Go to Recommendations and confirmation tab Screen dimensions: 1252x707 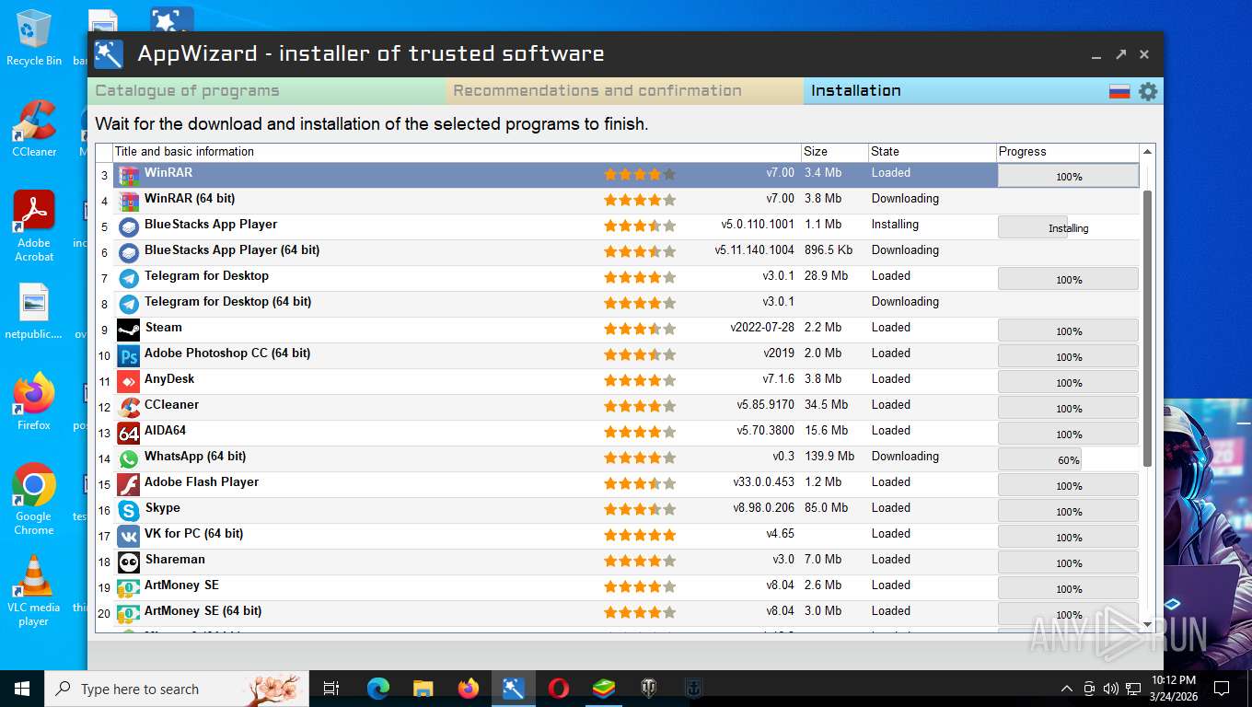[625, 91]
